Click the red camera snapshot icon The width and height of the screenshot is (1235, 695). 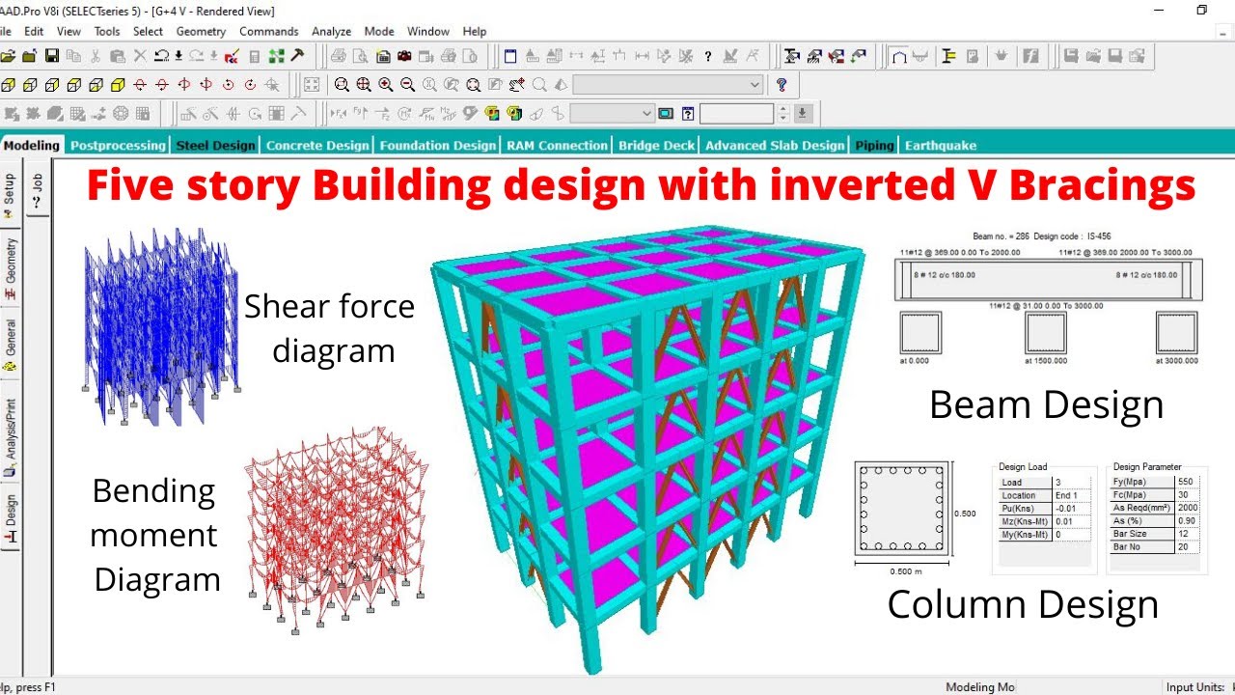tap(403, 56)
